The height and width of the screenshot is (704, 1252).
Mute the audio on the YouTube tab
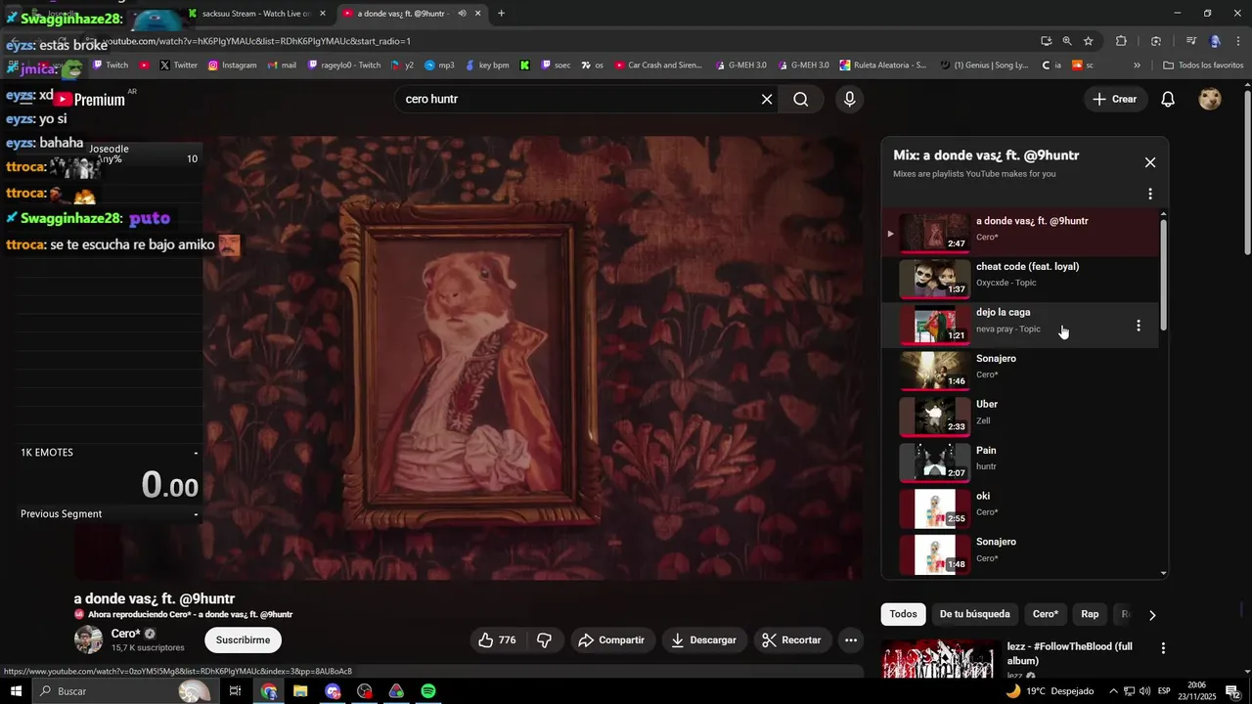[x=462, y=14]
